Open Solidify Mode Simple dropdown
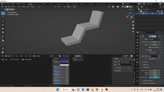164x92 pixels. 154,39
